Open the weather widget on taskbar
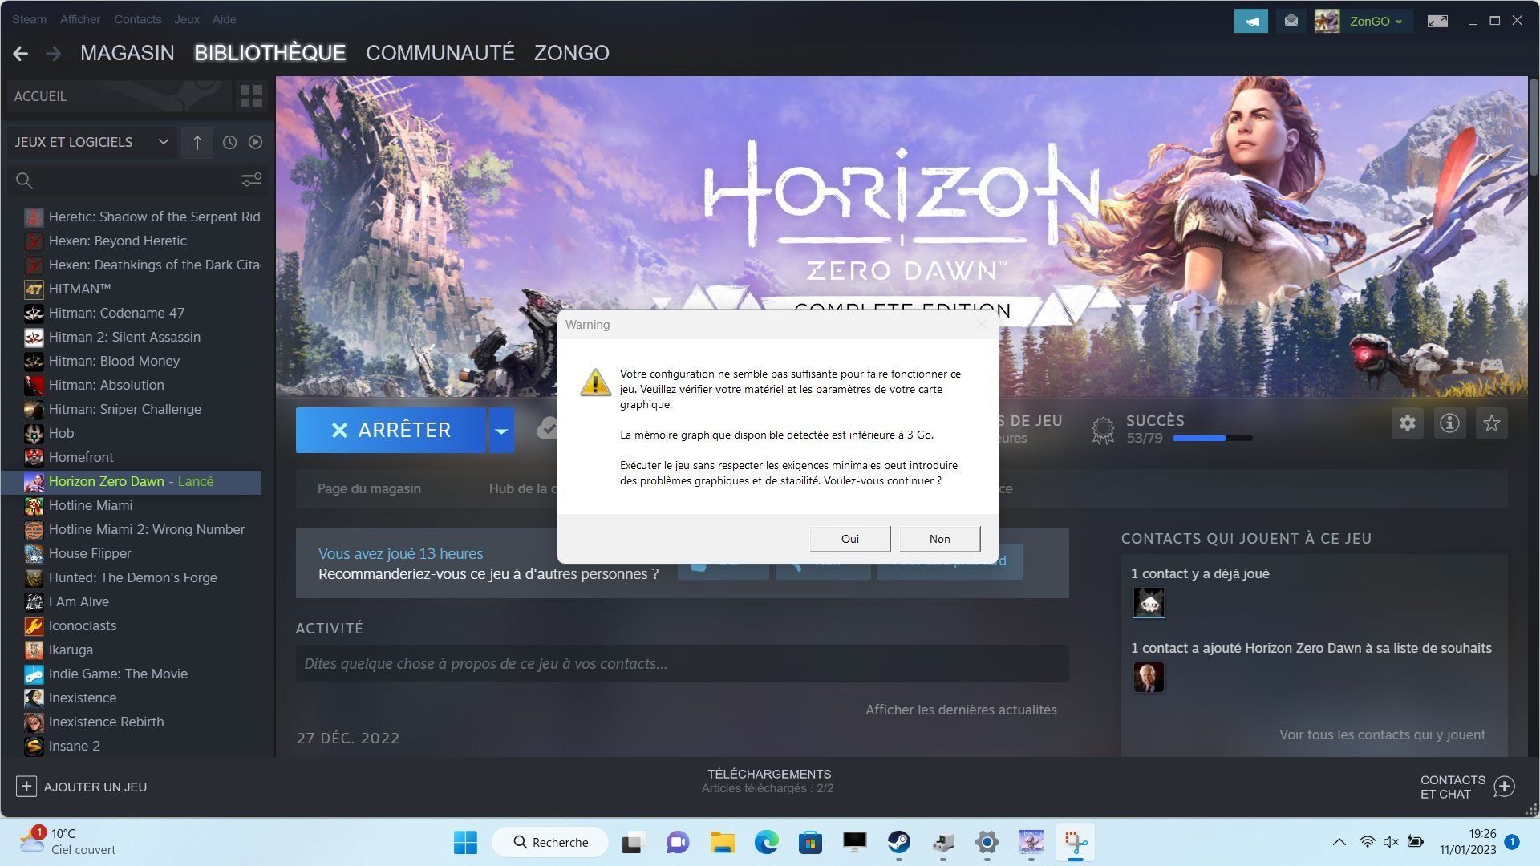Image resolution: width=1540 pixels, height=866 pixels. point(68,842)
